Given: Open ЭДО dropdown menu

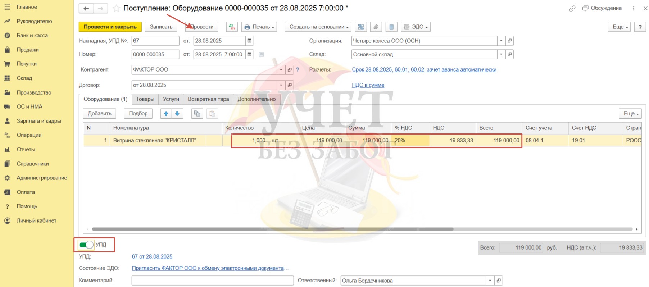Looking at the screenshot, I should tap(416, 27).
